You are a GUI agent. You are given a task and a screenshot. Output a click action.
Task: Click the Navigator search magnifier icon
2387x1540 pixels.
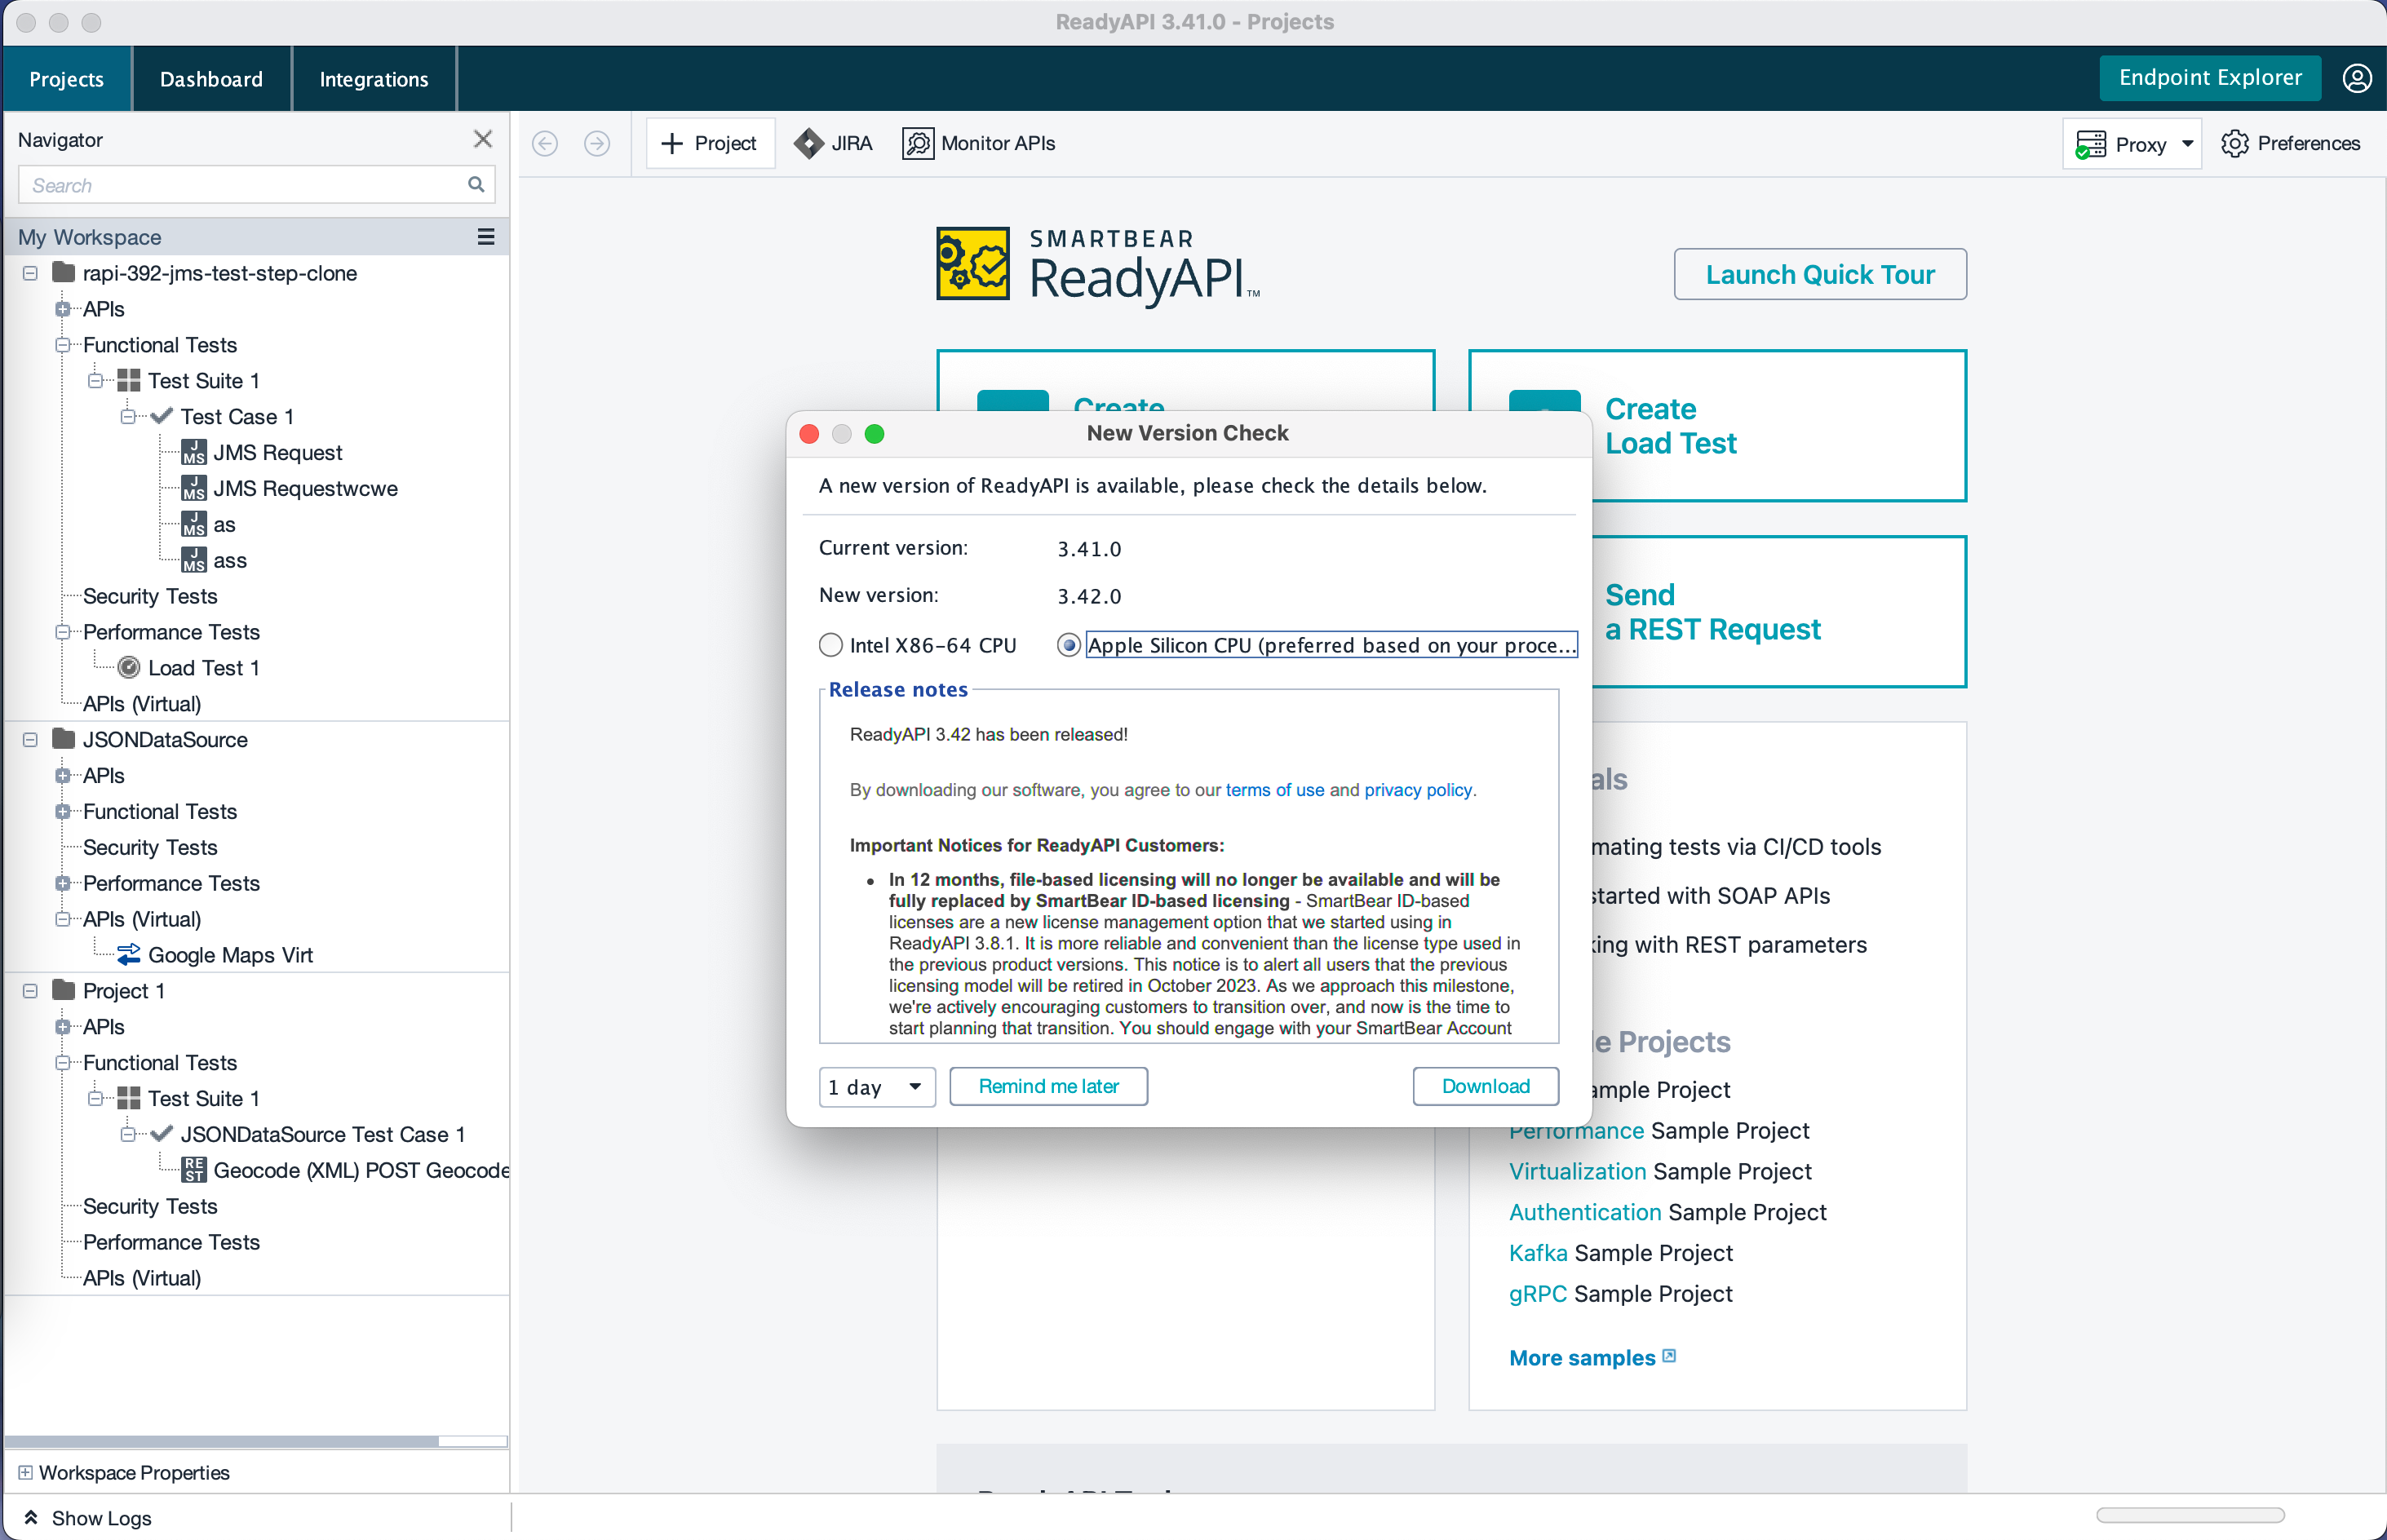click(x=476, y=184)
